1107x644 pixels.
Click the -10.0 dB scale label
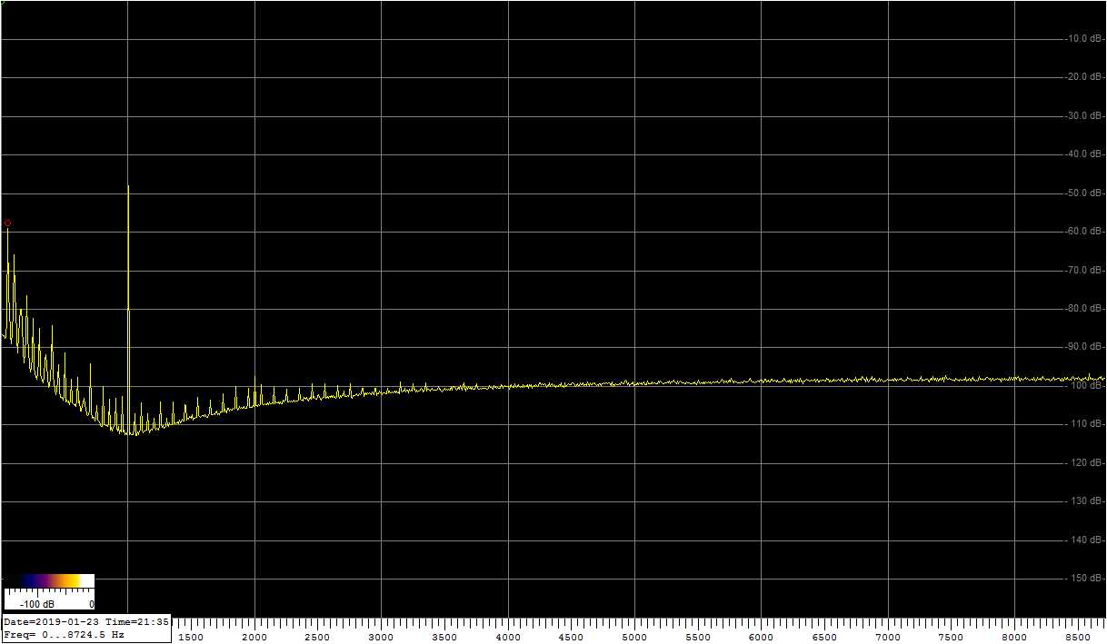1084,38
